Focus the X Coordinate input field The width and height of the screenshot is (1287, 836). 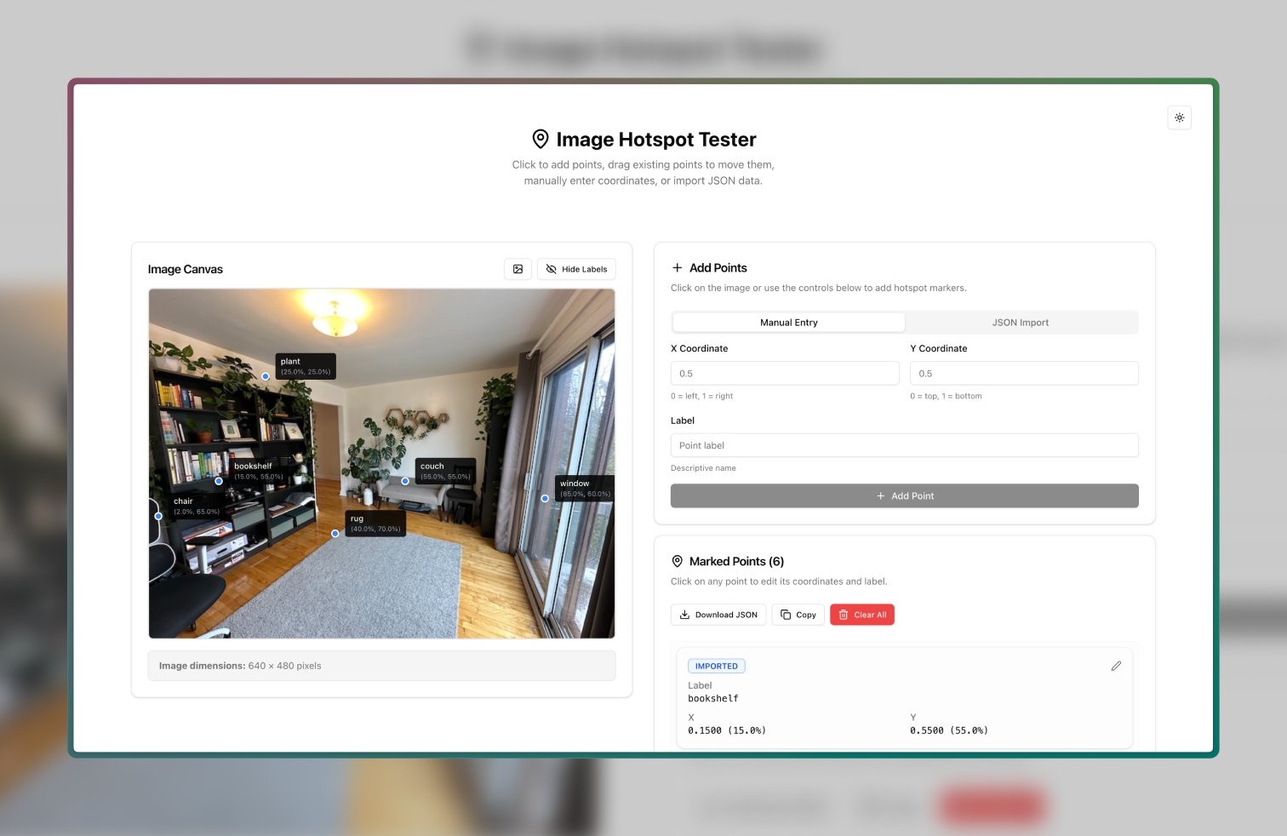(x=785, y=374)
